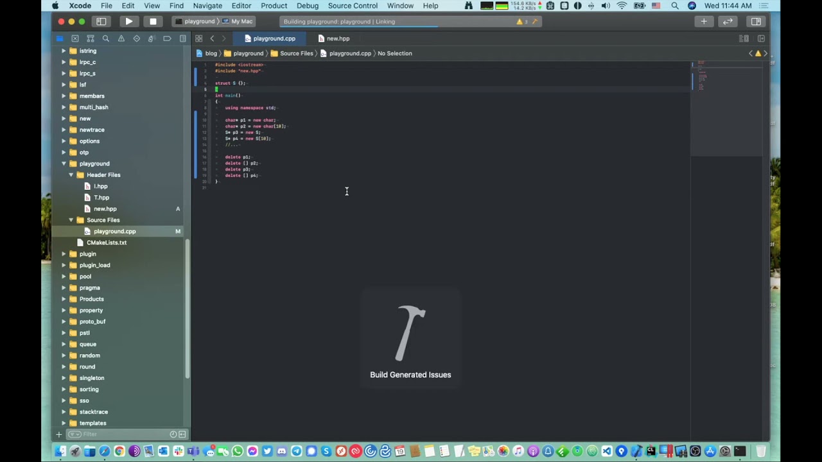Toggle source-control status filter icon
Screen dimensions: 822x462
click(182, 434)
